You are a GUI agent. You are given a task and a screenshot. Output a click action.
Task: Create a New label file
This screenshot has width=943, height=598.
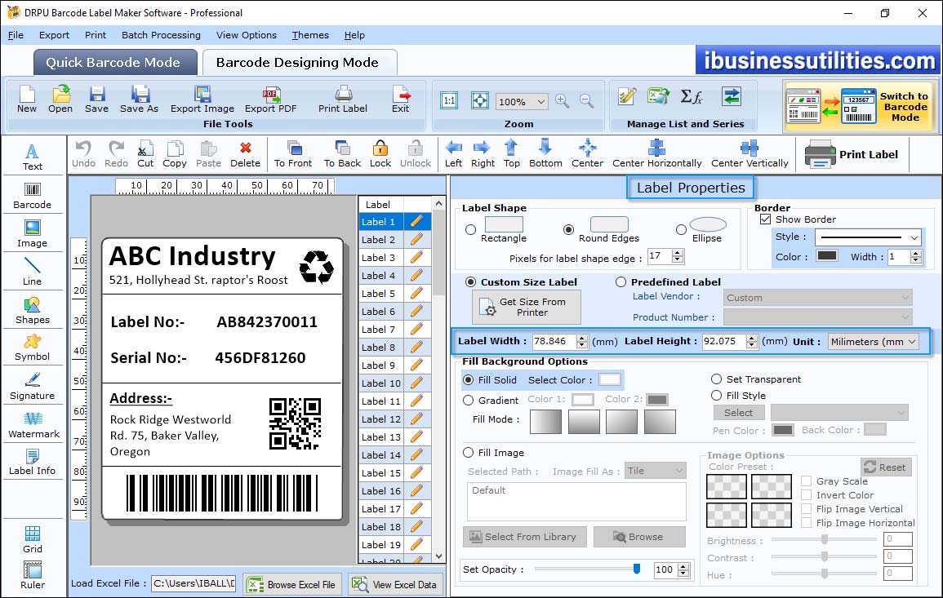pos(26,100)
